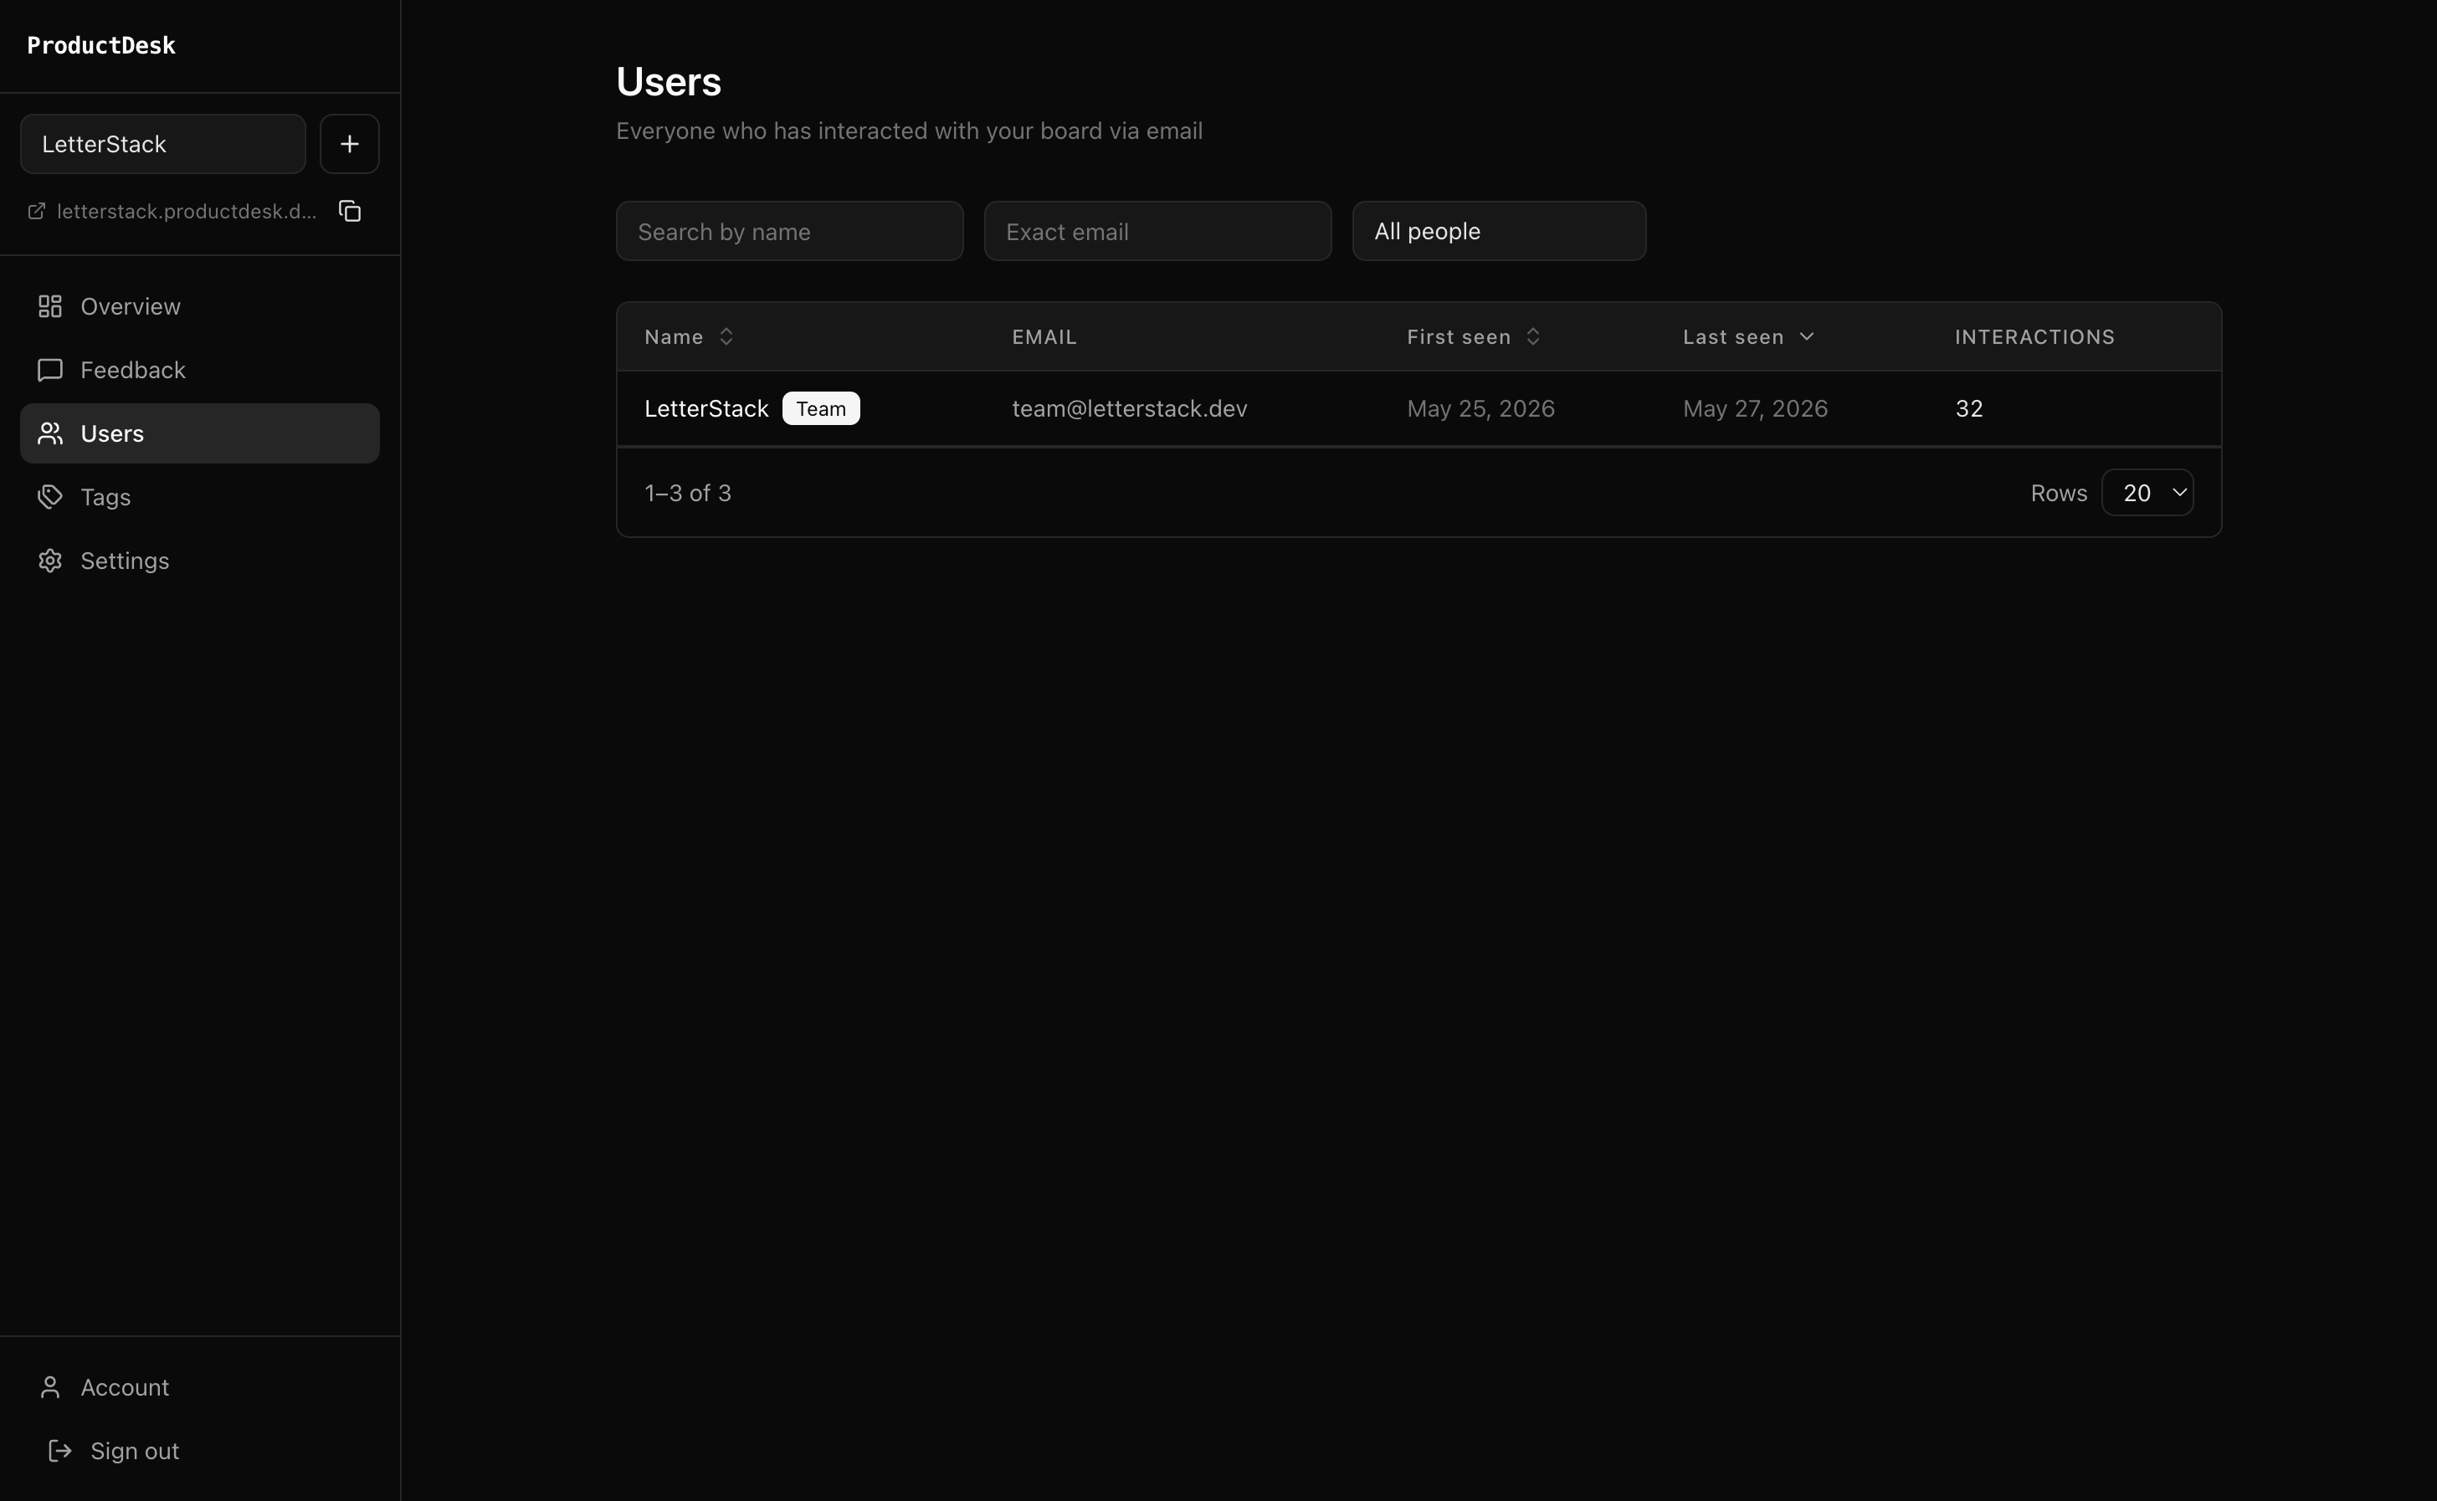Click the plus button to add board
This screenshot has width=2437, height=1501.
[350, 144]
